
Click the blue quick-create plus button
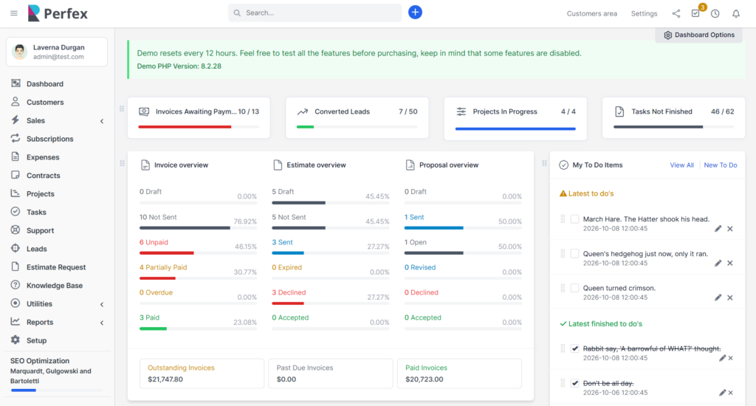(x=415, y=12)
